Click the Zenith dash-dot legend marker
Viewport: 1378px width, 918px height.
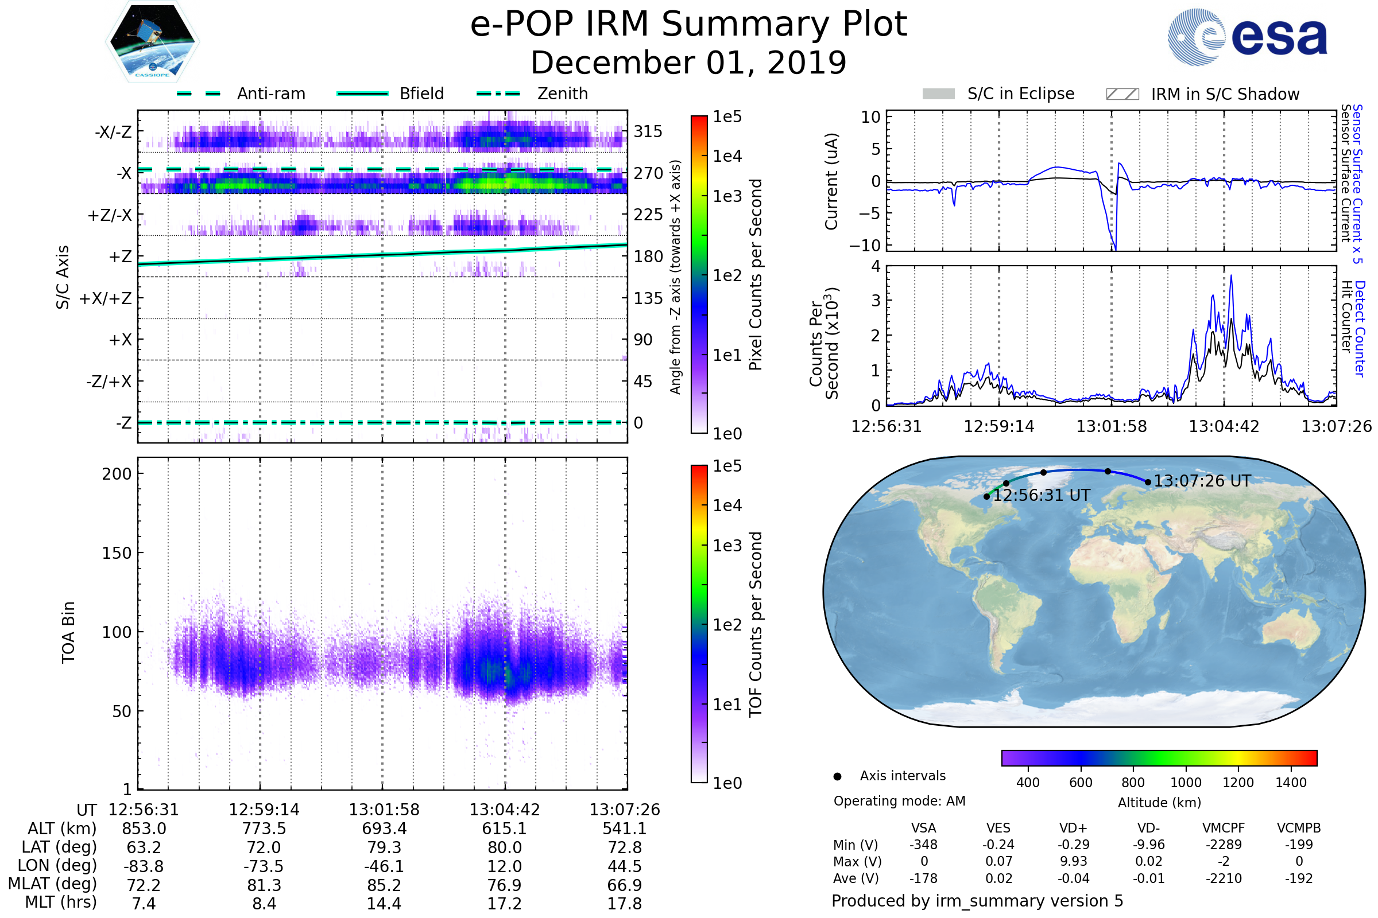pyautogui.click(x=498, y=94)
